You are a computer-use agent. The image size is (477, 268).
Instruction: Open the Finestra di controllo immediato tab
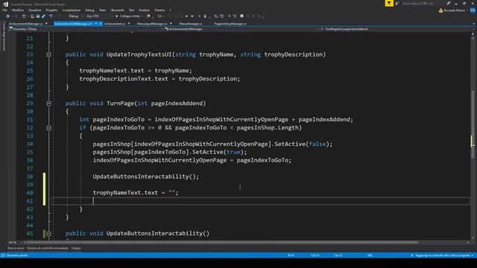coord(48,248)
